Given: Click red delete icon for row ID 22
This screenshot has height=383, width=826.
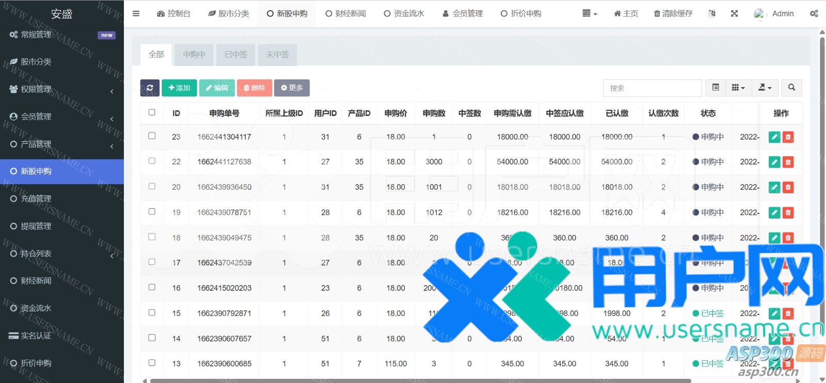Looking at the screenshot, I should pyautogui.click(x=788, y=162).
